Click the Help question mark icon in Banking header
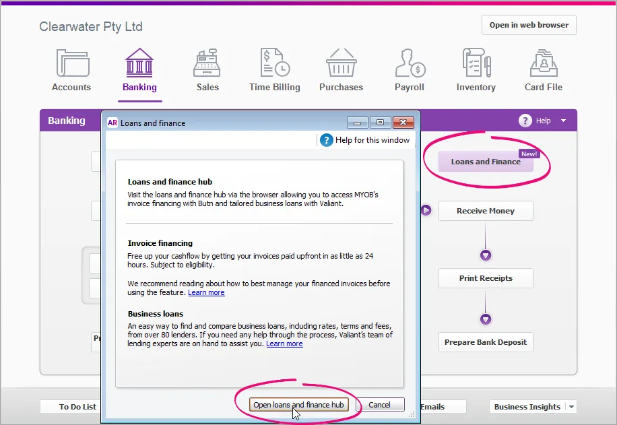Screen dimensions: 617x425 click(525, 121)
